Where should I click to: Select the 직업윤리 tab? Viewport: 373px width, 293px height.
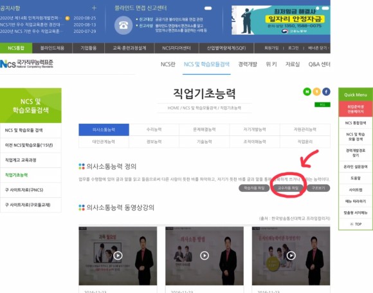305,142
